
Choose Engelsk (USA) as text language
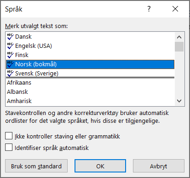click(90, 46)
